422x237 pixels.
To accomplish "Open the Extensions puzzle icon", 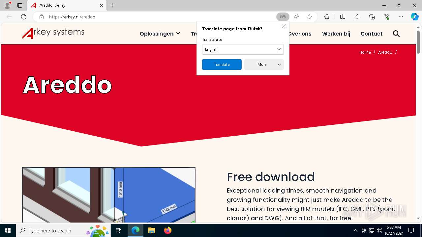I will point(327,17).
